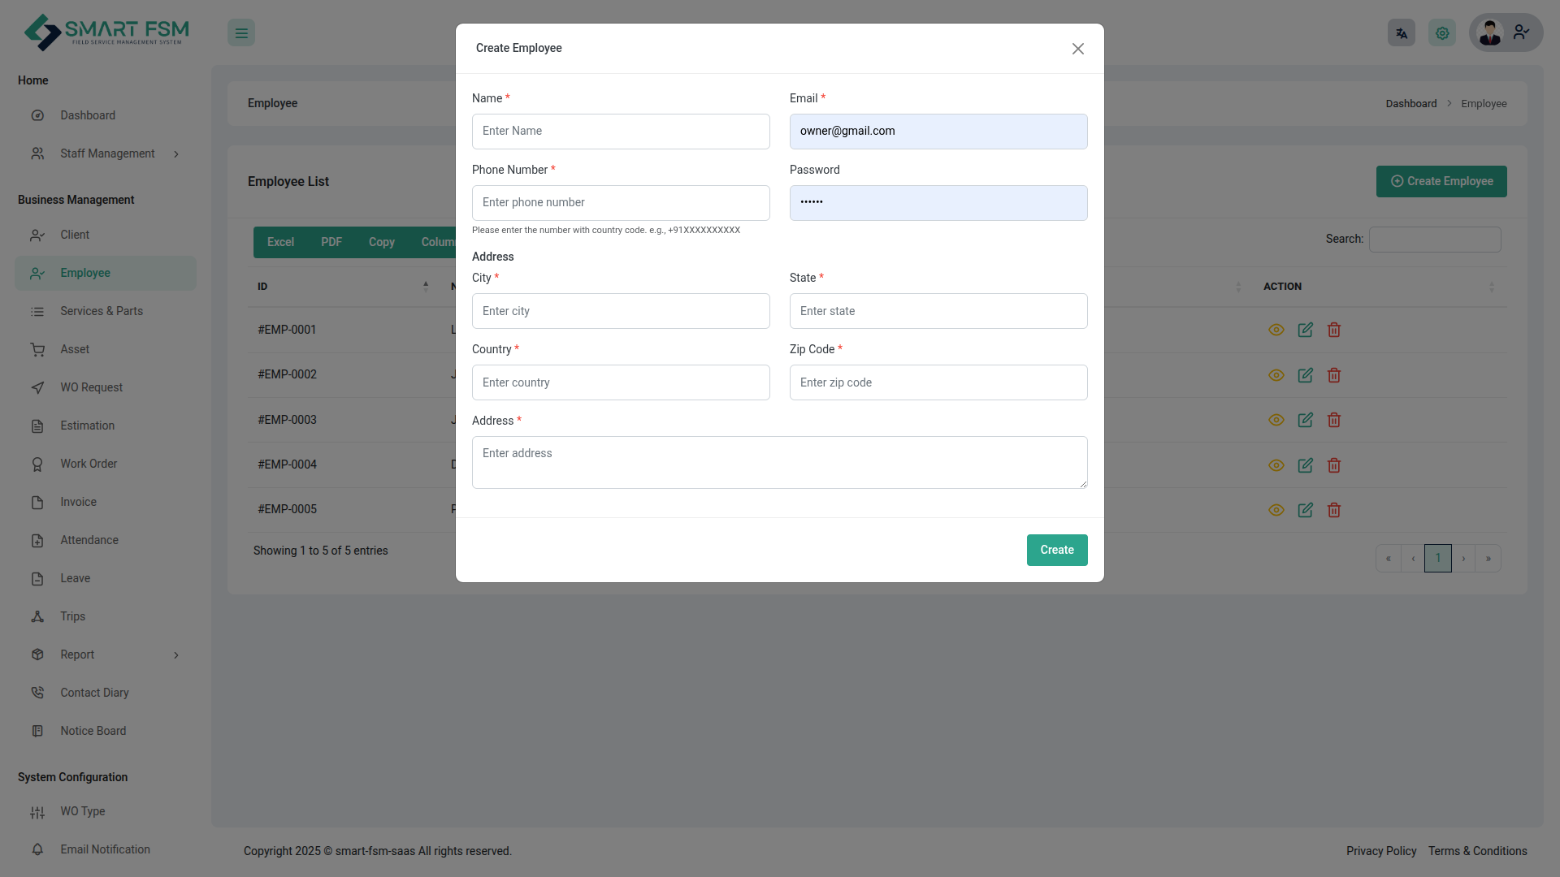Click the edit icon for #EMP-0004
Image resolution: width=1560 pixels, height=877 pixels.
pos(1305,465)
